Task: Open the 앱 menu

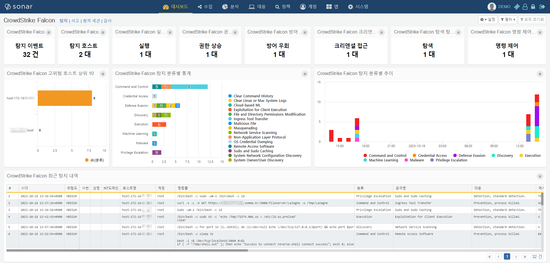Action: click(x=332, y=7)
